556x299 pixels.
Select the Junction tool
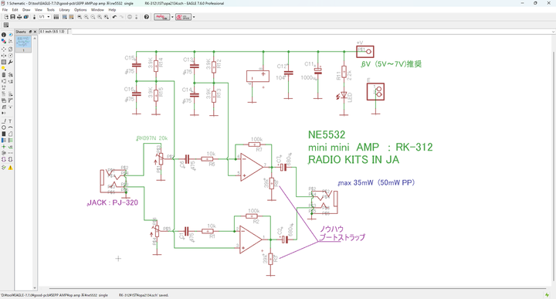pos(4,147)
